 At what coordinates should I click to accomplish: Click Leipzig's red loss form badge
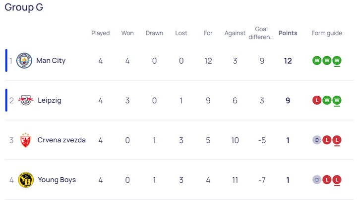click(317, 100)
